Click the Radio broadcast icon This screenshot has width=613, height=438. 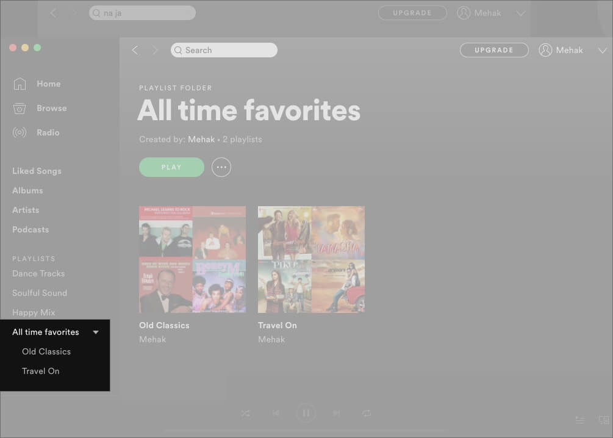click(20, 132)
